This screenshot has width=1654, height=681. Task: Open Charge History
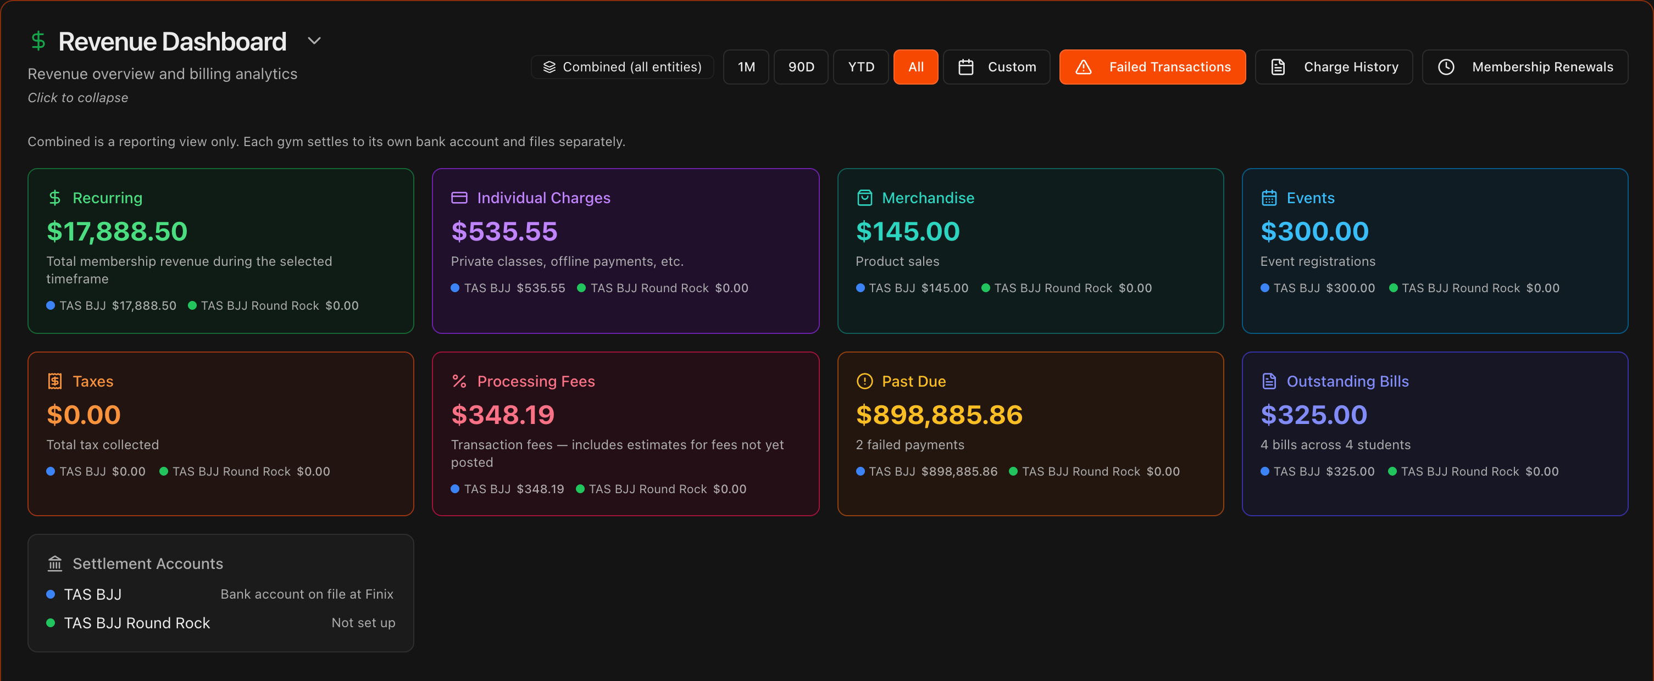pos(1334,67)
